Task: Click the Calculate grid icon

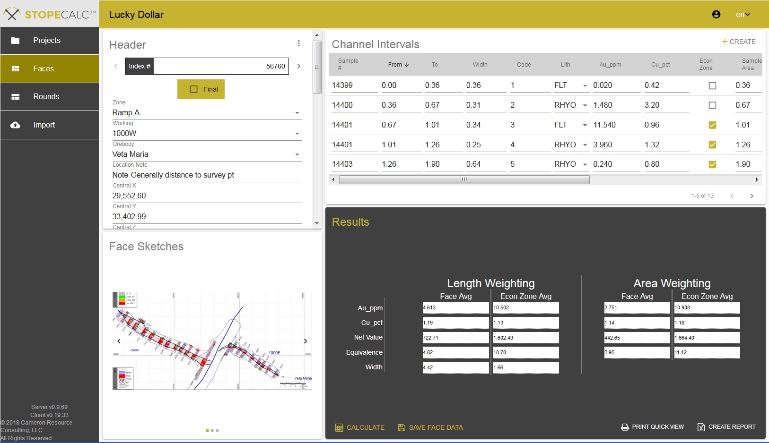Action: click(339, 427)
